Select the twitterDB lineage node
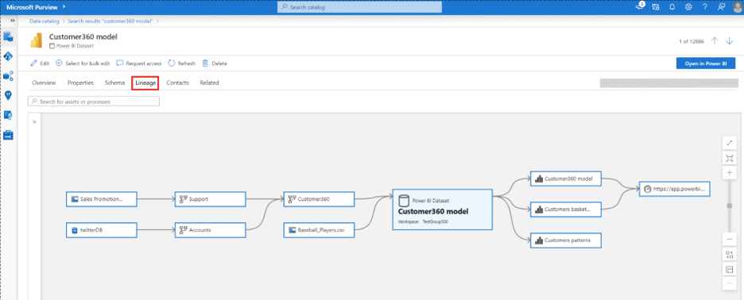The height and width of the screenshot is (300, 744). pos(101,230)
